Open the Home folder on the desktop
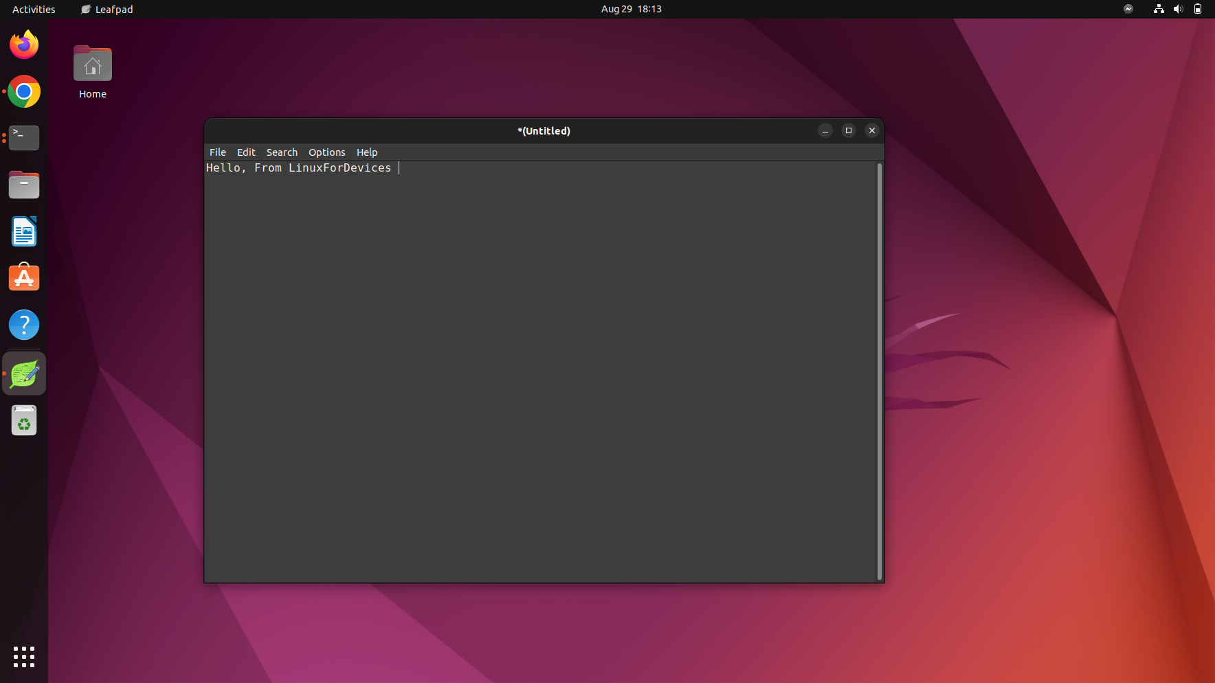 (92, 63)
